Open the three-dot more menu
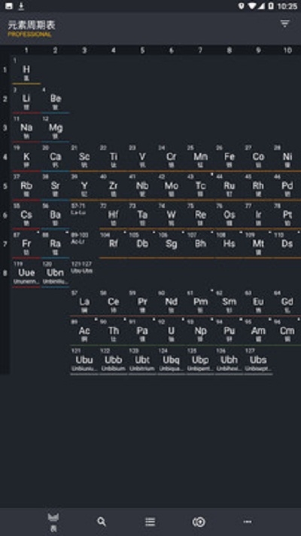 [x=248, y=522]
